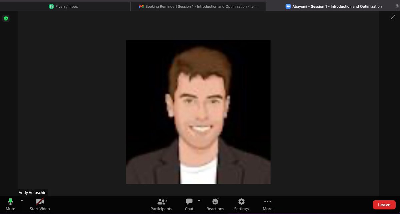Enter full screen mode
Screen dimensions: 400x214
tap(393, 17)
